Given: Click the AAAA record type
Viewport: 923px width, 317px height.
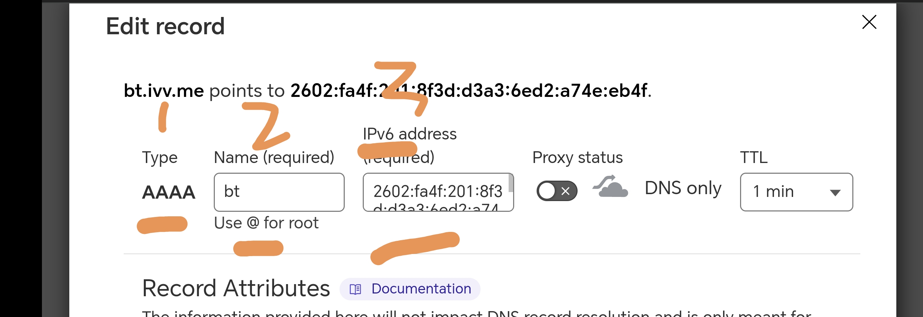Looking at the screenshot, I should 168,192.
